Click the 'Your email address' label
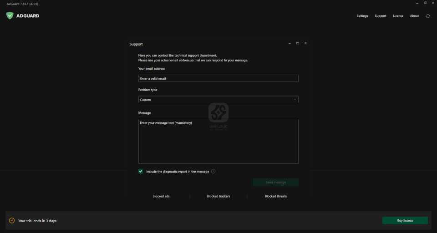The width and height of the screenshot is (437, 233). click(x=151, y=69)
